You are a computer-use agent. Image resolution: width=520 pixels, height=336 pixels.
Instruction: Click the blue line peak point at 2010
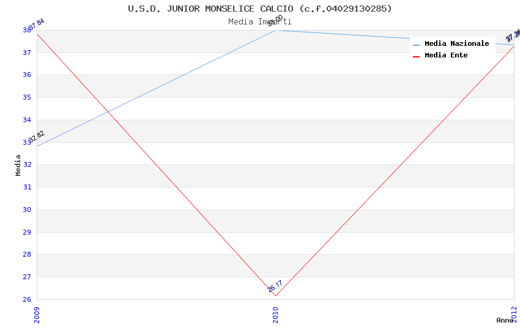[x=275, y=31]
